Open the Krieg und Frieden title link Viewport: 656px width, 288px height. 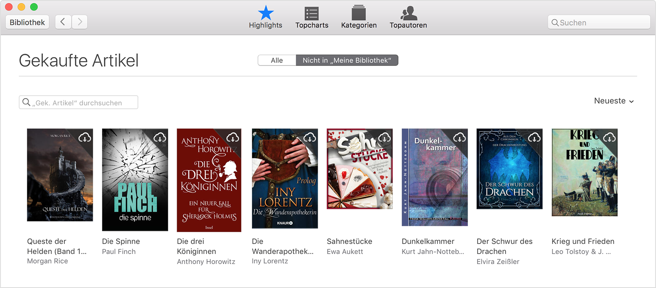[x=583, y=241]
